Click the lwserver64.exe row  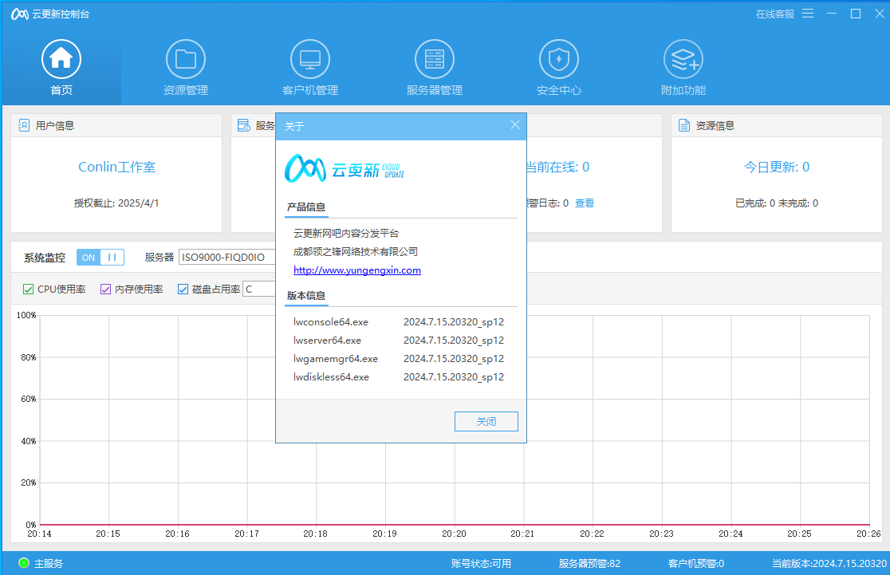[x=399, y=340]
